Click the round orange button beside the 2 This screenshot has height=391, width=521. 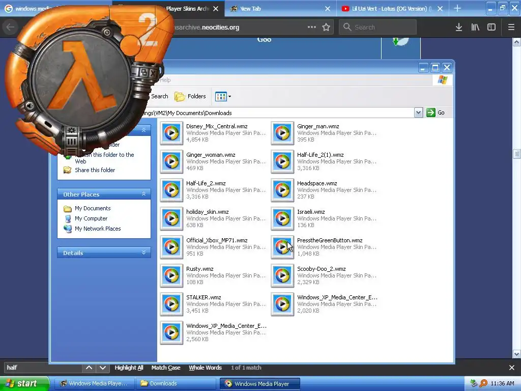[x=130, y=45]
